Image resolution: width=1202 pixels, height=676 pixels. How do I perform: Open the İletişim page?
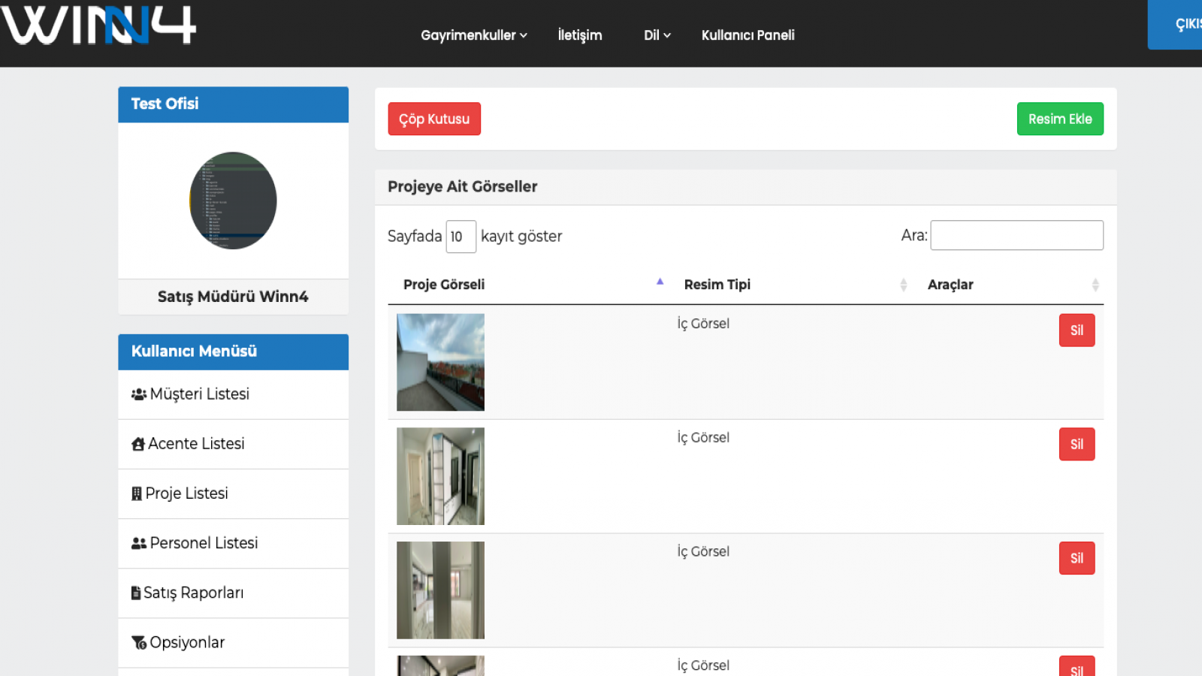click(580, 35)
